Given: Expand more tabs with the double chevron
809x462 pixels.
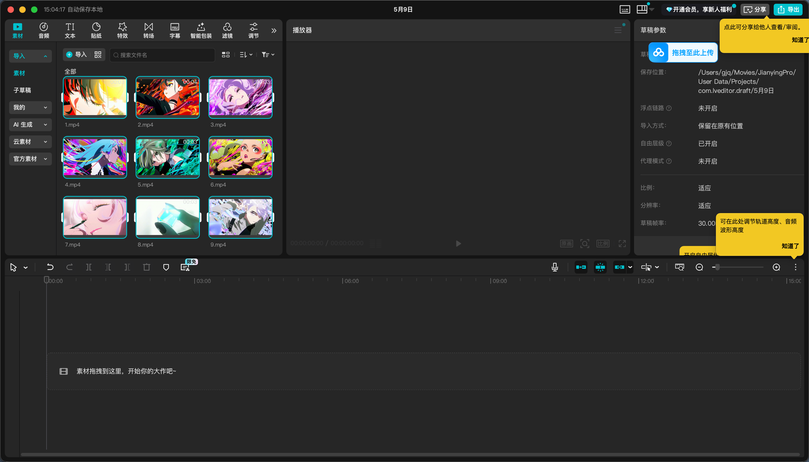Looking at the screenshot, I should pyautogui.click(x=274, y=31).
